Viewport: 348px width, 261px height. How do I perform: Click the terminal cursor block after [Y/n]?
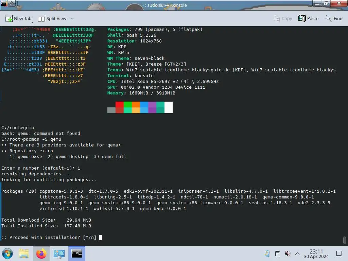[x=101, y=238]
